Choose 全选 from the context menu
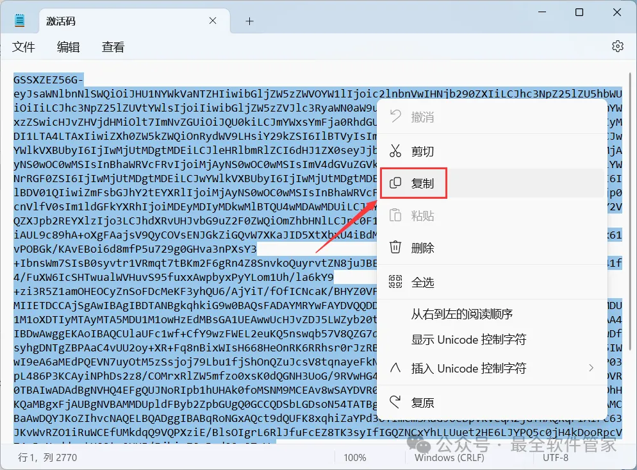 pyautogui.click(x=492, y=281)
